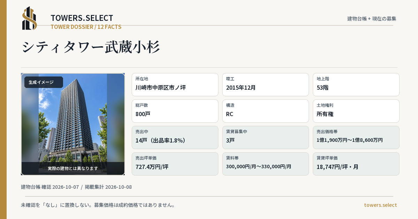The height and width of the screenshot is (219, 418).
Task: Click the 生成イメージ badge on the photo
Action: click(x=44, y=82)
